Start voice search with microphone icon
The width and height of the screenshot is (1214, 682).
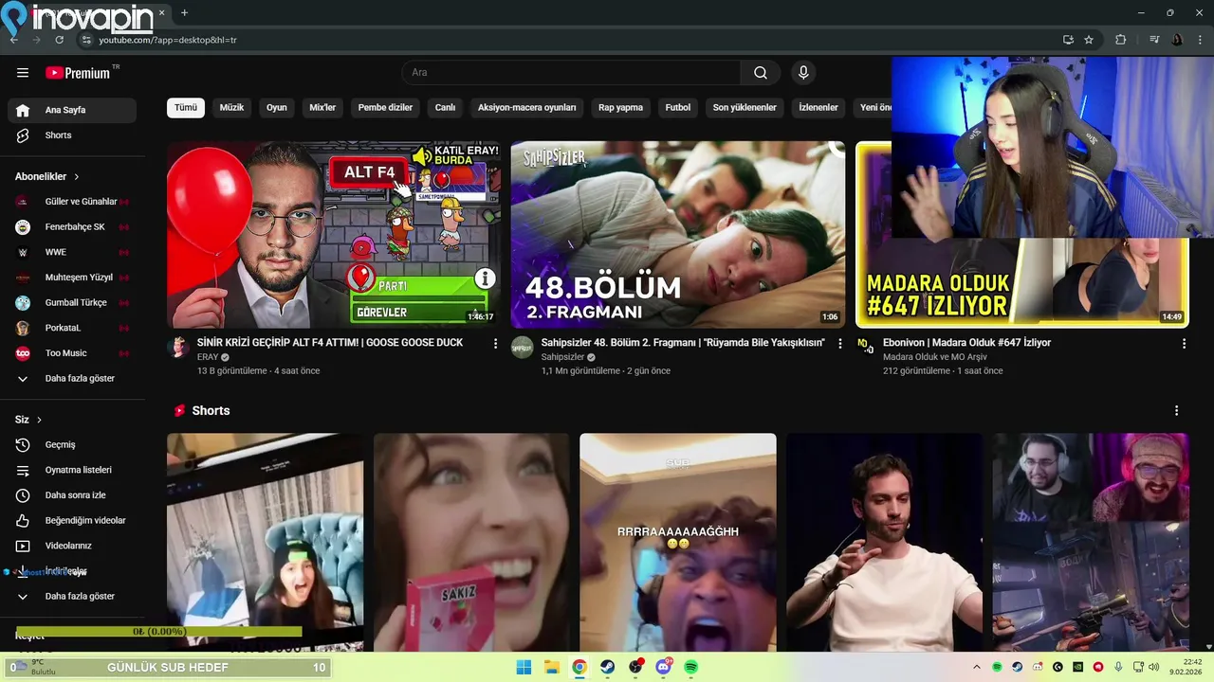pos(803,73)
